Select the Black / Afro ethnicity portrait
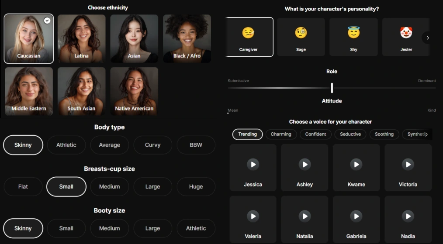Image resolution: width=443 pixels, height=244 pixels. [187, 38]
